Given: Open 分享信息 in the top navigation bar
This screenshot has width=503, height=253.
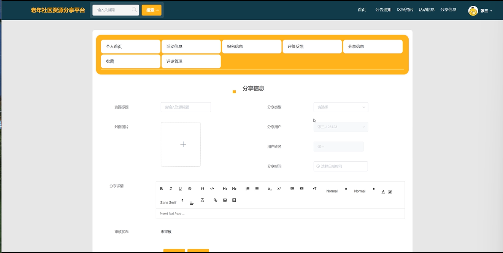Looking at the screenshot, I should (448, 10).
